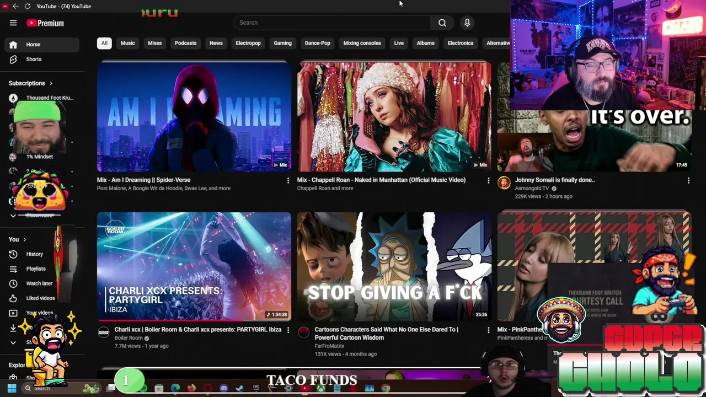Image resolution: width=706 pixels, height=397 pixels.
Task: Click the browser back arrow
Action: click(x=15, y=6)
